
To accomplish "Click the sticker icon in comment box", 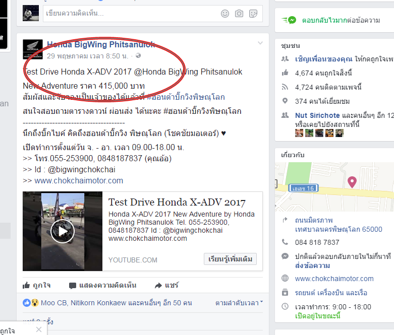I will pos(253,14).
